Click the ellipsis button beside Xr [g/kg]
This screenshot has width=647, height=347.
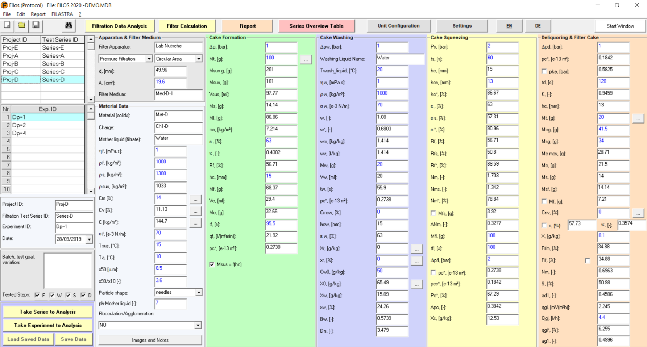[x=417, y=249]
